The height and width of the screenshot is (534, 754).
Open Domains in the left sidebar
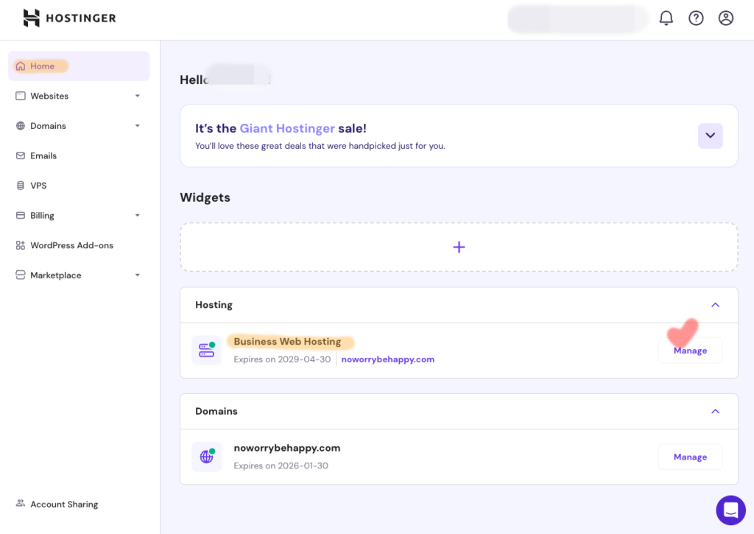point(79,126)
